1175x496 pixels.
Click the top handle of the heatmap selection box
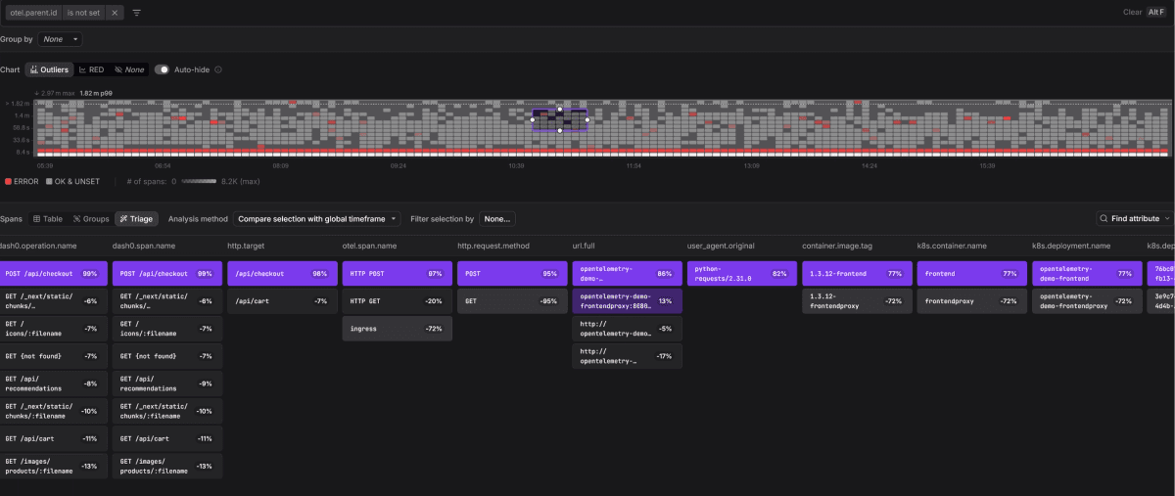559,109
